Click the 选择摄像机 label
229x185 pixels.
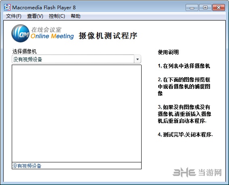coord(24,51)
